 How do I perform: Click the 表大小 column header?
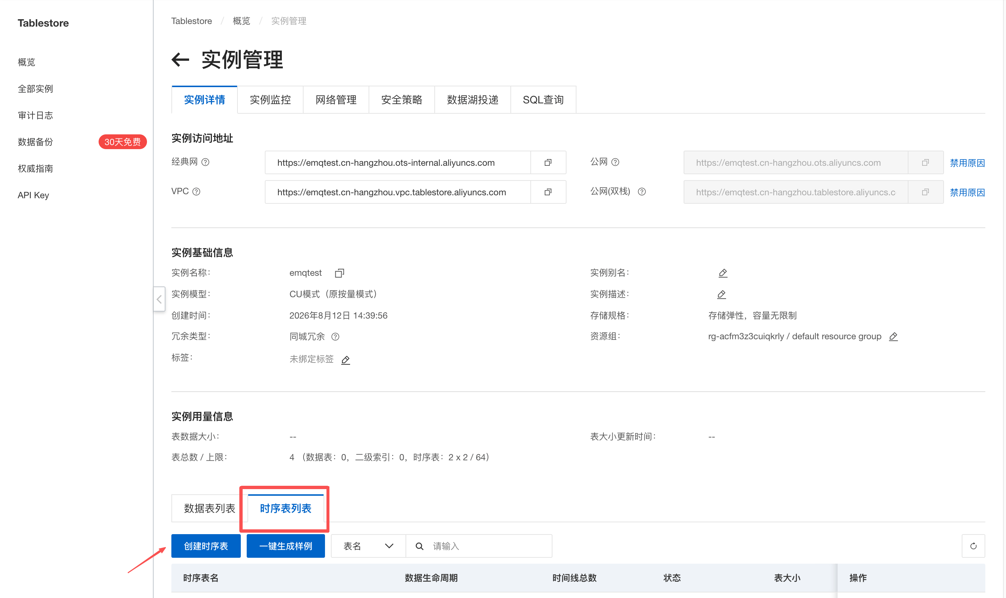[787, 578]
